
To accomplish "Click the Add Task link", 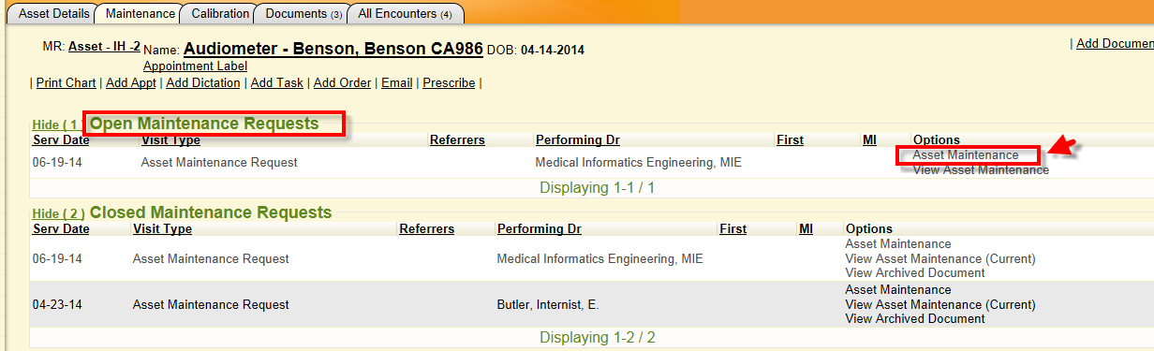I will click(277, 83).
